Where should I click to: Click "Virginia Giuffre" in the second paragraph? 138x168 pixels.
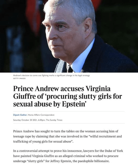(43, 156)
